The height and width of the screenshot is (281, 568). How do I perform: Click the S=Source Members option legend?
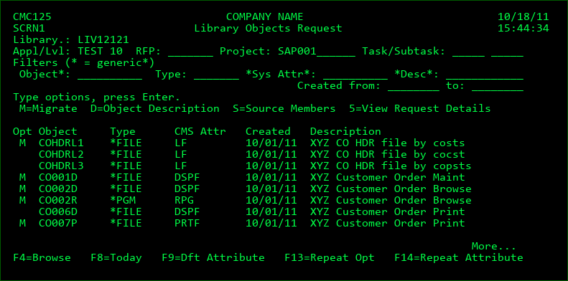(284, 109)
